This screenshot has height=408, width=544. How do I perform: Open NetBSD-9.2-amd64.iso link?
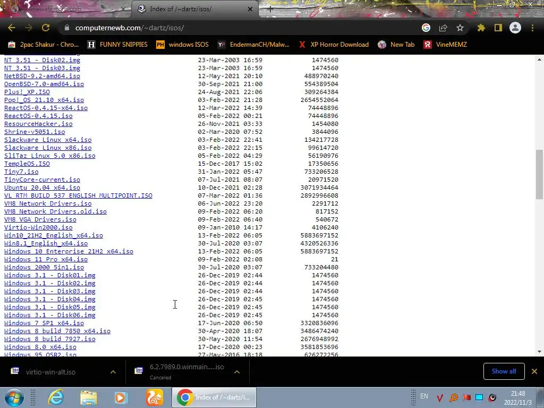click(x=42, y=76)
